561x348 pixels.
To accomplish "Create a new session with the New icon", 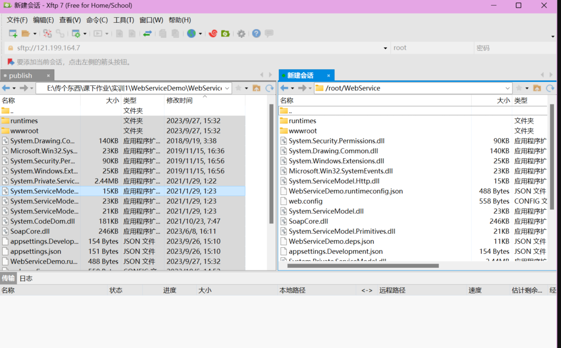I will click(13, 33).
